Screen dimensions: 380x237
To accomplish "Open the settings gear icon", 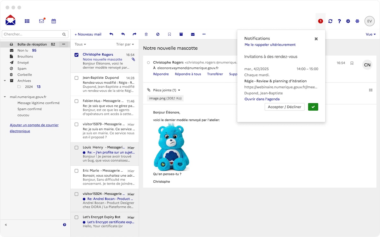I will 348,21.
